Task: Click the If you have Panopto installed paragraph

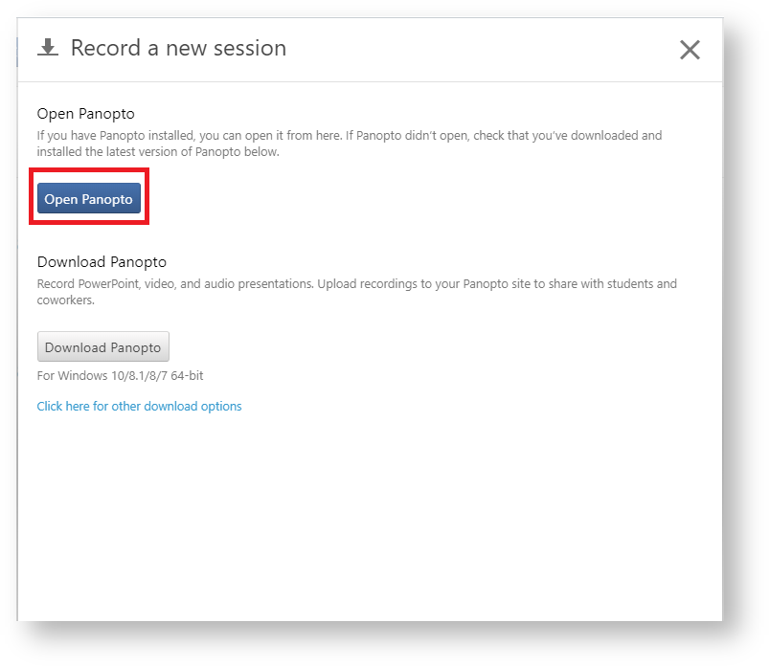Action: click(x=350, y=144)
